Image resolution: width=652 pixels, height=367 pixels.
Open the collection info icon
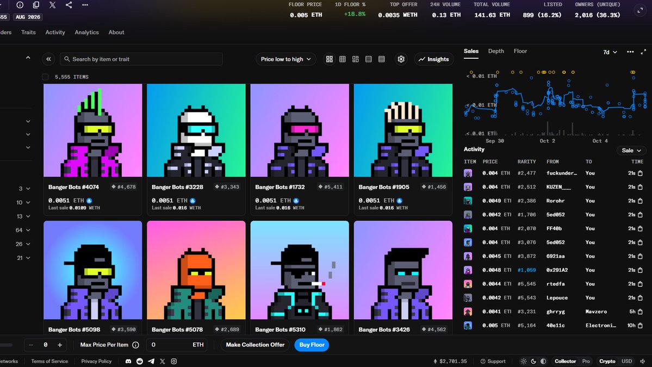coord(20,5)
